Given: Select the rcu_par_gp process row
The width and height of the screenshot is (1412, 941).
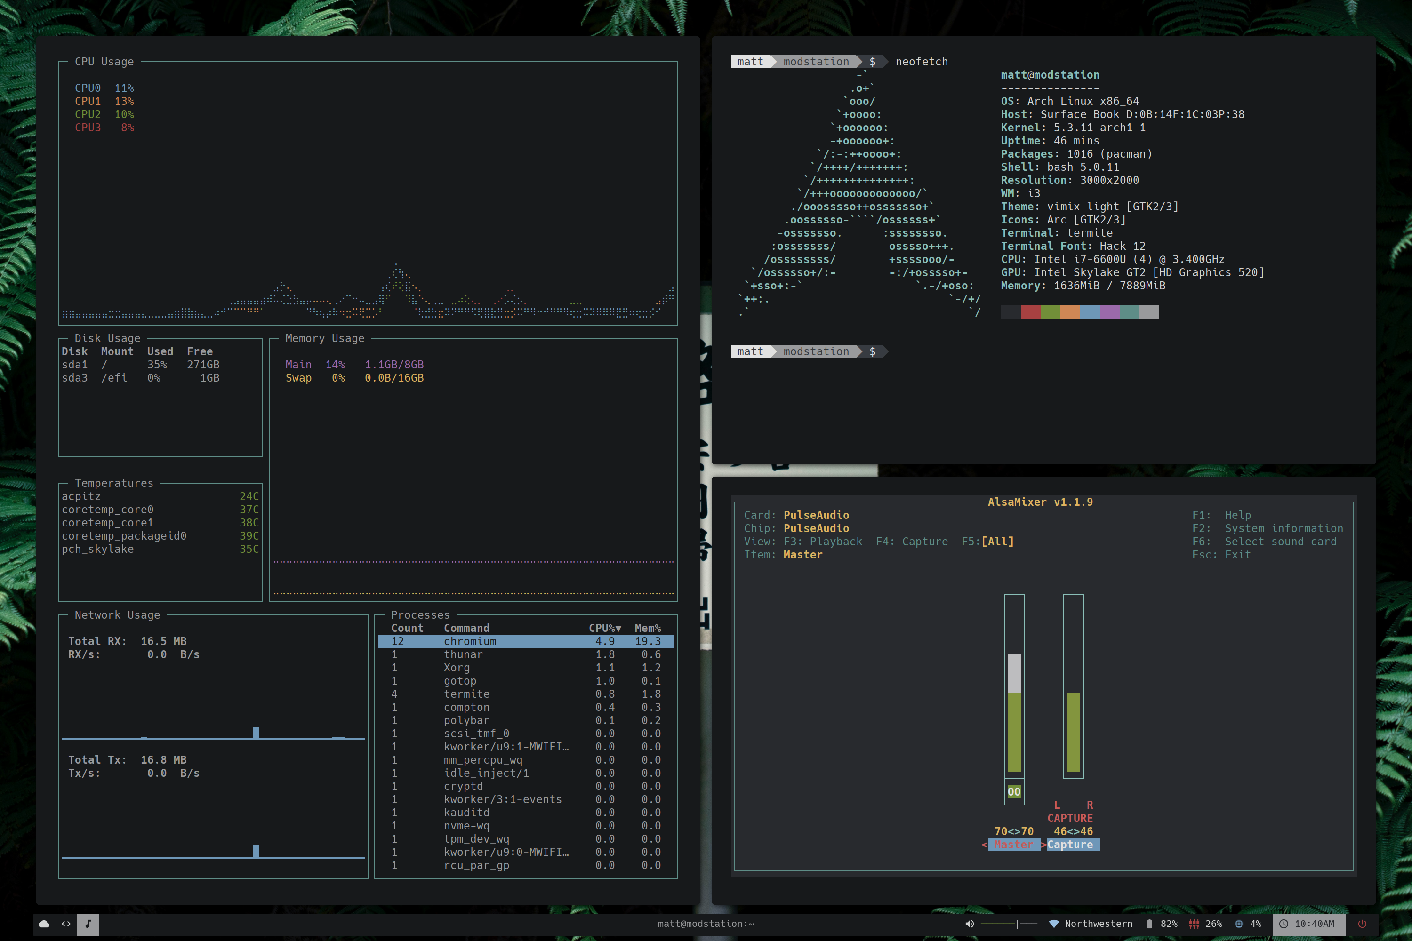Looking at the screenshot, I should coord(526,865).
